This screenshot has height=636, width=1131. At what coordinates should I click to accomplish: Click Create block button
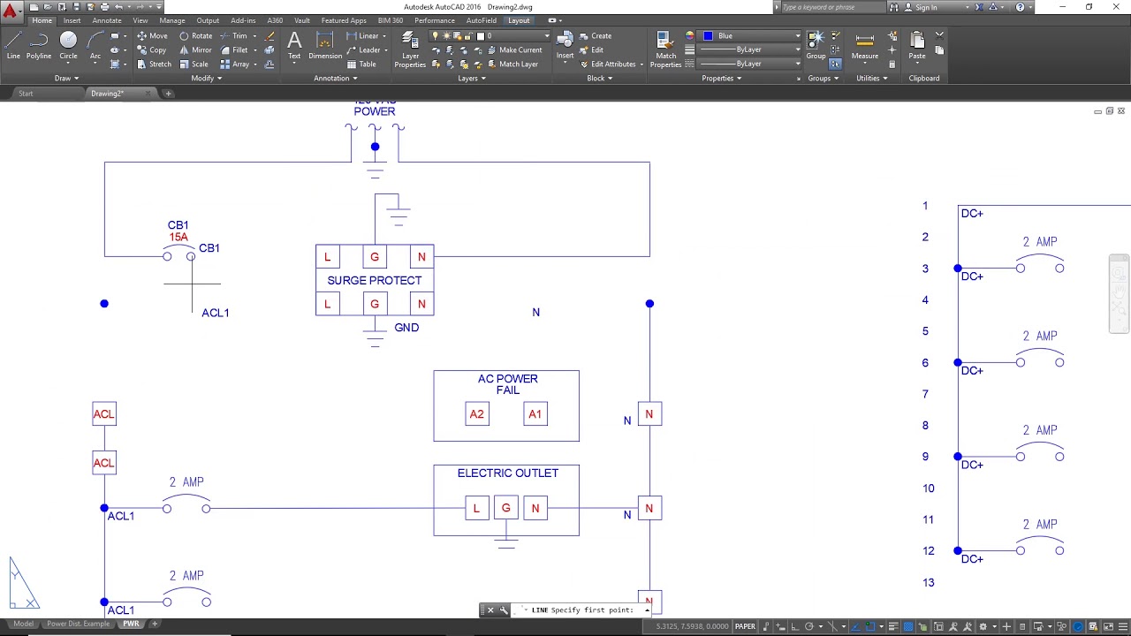[x=596, y=36]
